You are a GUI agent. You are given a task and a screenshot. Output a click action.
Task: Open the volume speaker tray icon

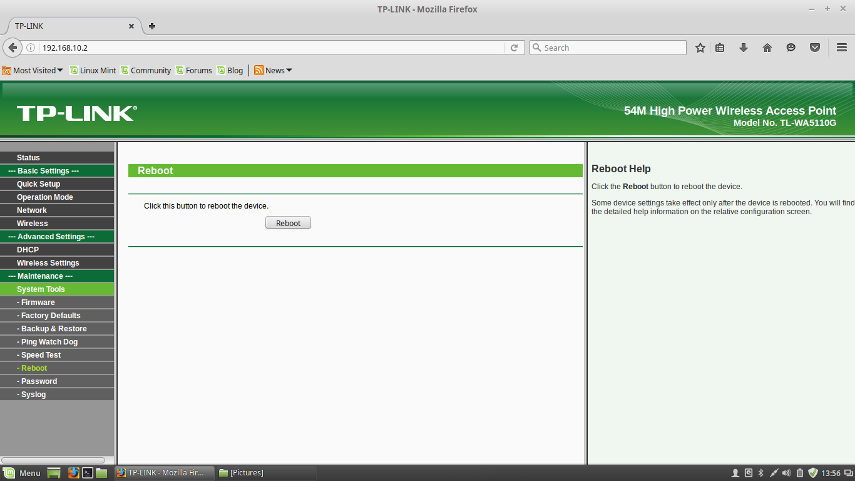(x=787, y=473)
